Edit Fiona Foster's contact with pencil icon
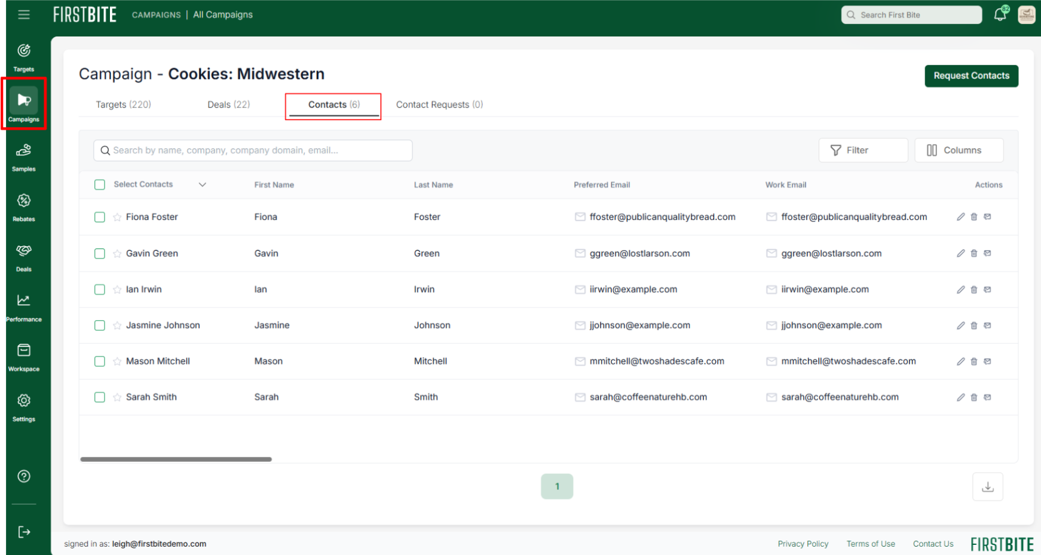 point(961,217)
